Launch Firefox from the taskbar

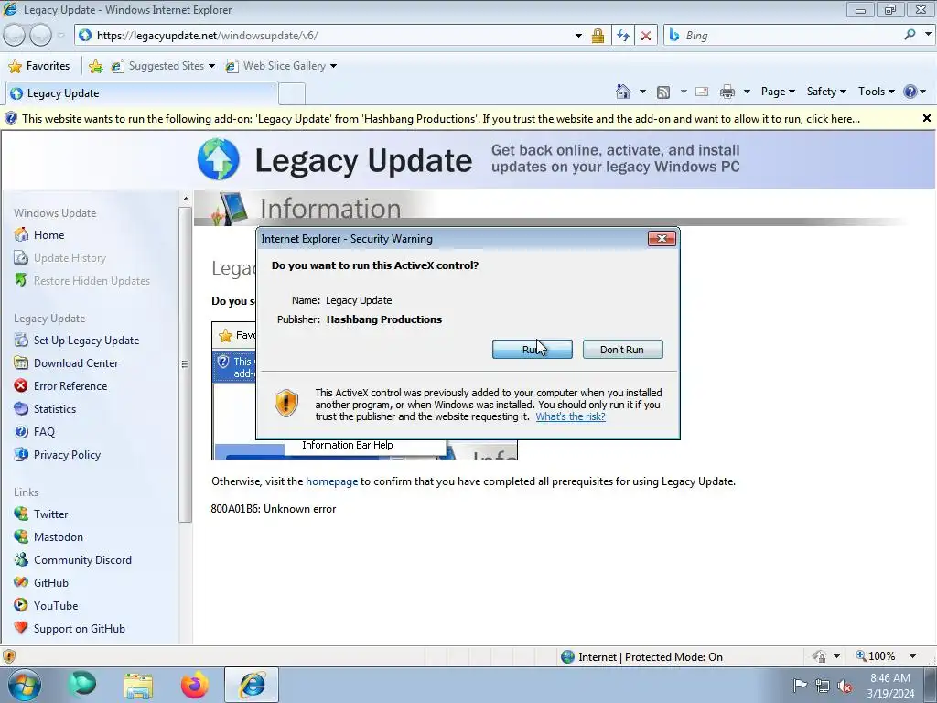195,685
